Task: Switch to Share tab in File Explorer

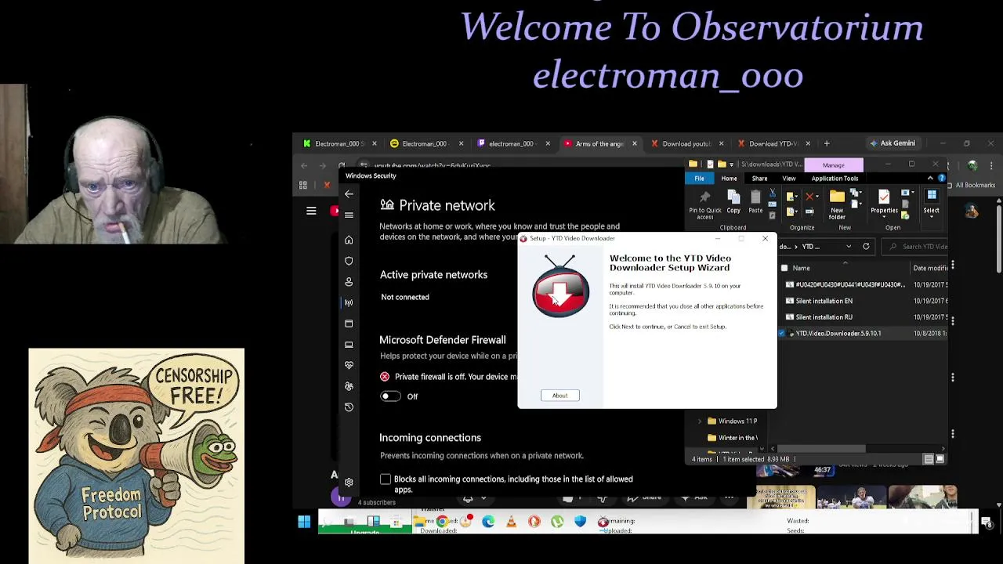Action: pyautogui.click(x=759, y=179)
